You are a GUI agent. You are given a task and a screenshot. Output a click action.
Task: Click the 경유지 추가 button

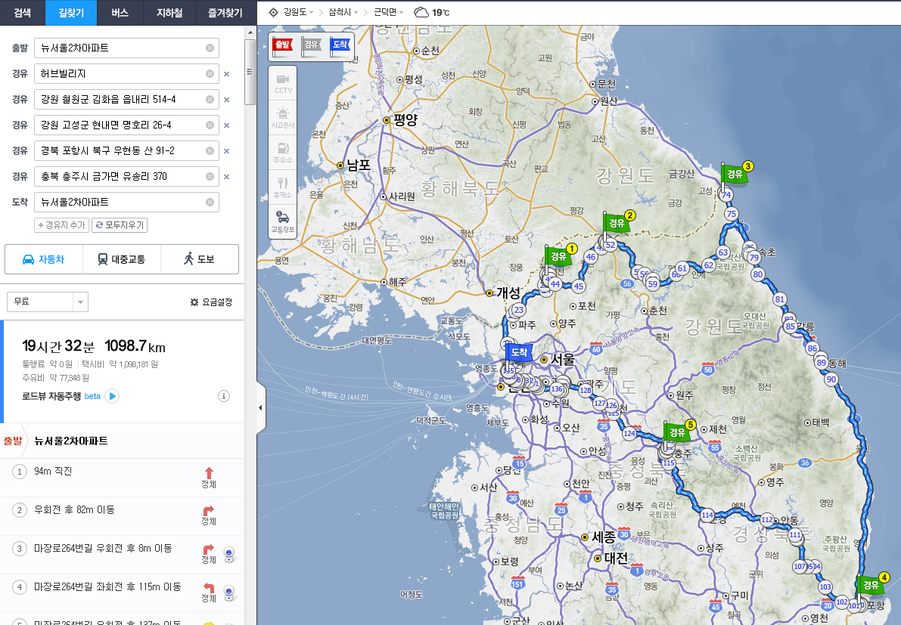click(x=61, y=225)
